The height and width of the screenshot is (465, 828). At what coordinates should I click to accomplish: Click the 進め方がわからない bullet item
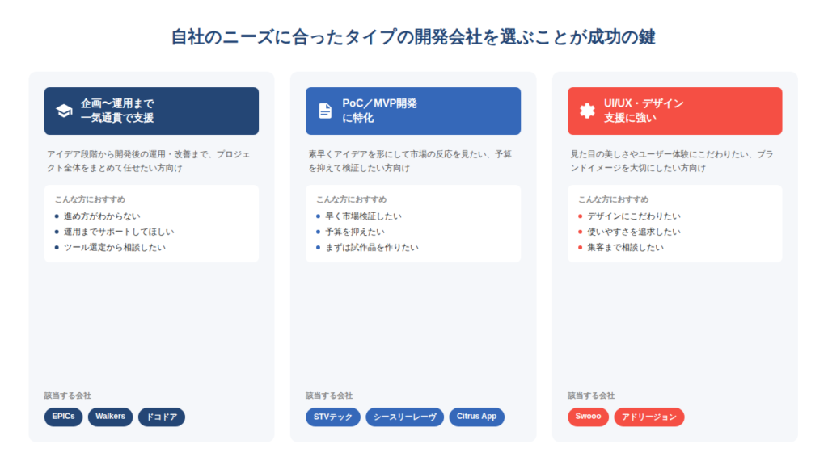tap(102, 216)
